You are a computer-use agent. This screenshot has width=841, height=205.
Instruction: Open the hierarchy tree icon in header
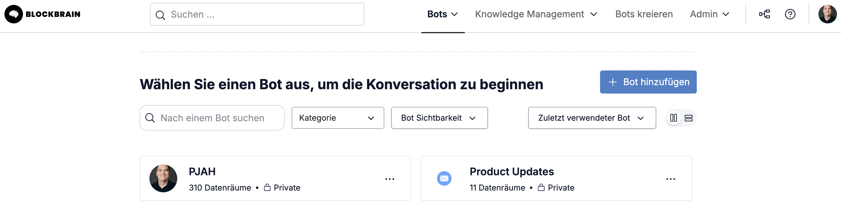click(764, 14)
